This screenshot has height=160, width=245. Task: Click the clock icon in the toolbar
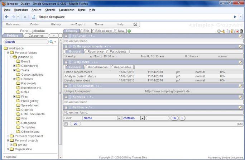pyautogui.click(x=218, y=31)
